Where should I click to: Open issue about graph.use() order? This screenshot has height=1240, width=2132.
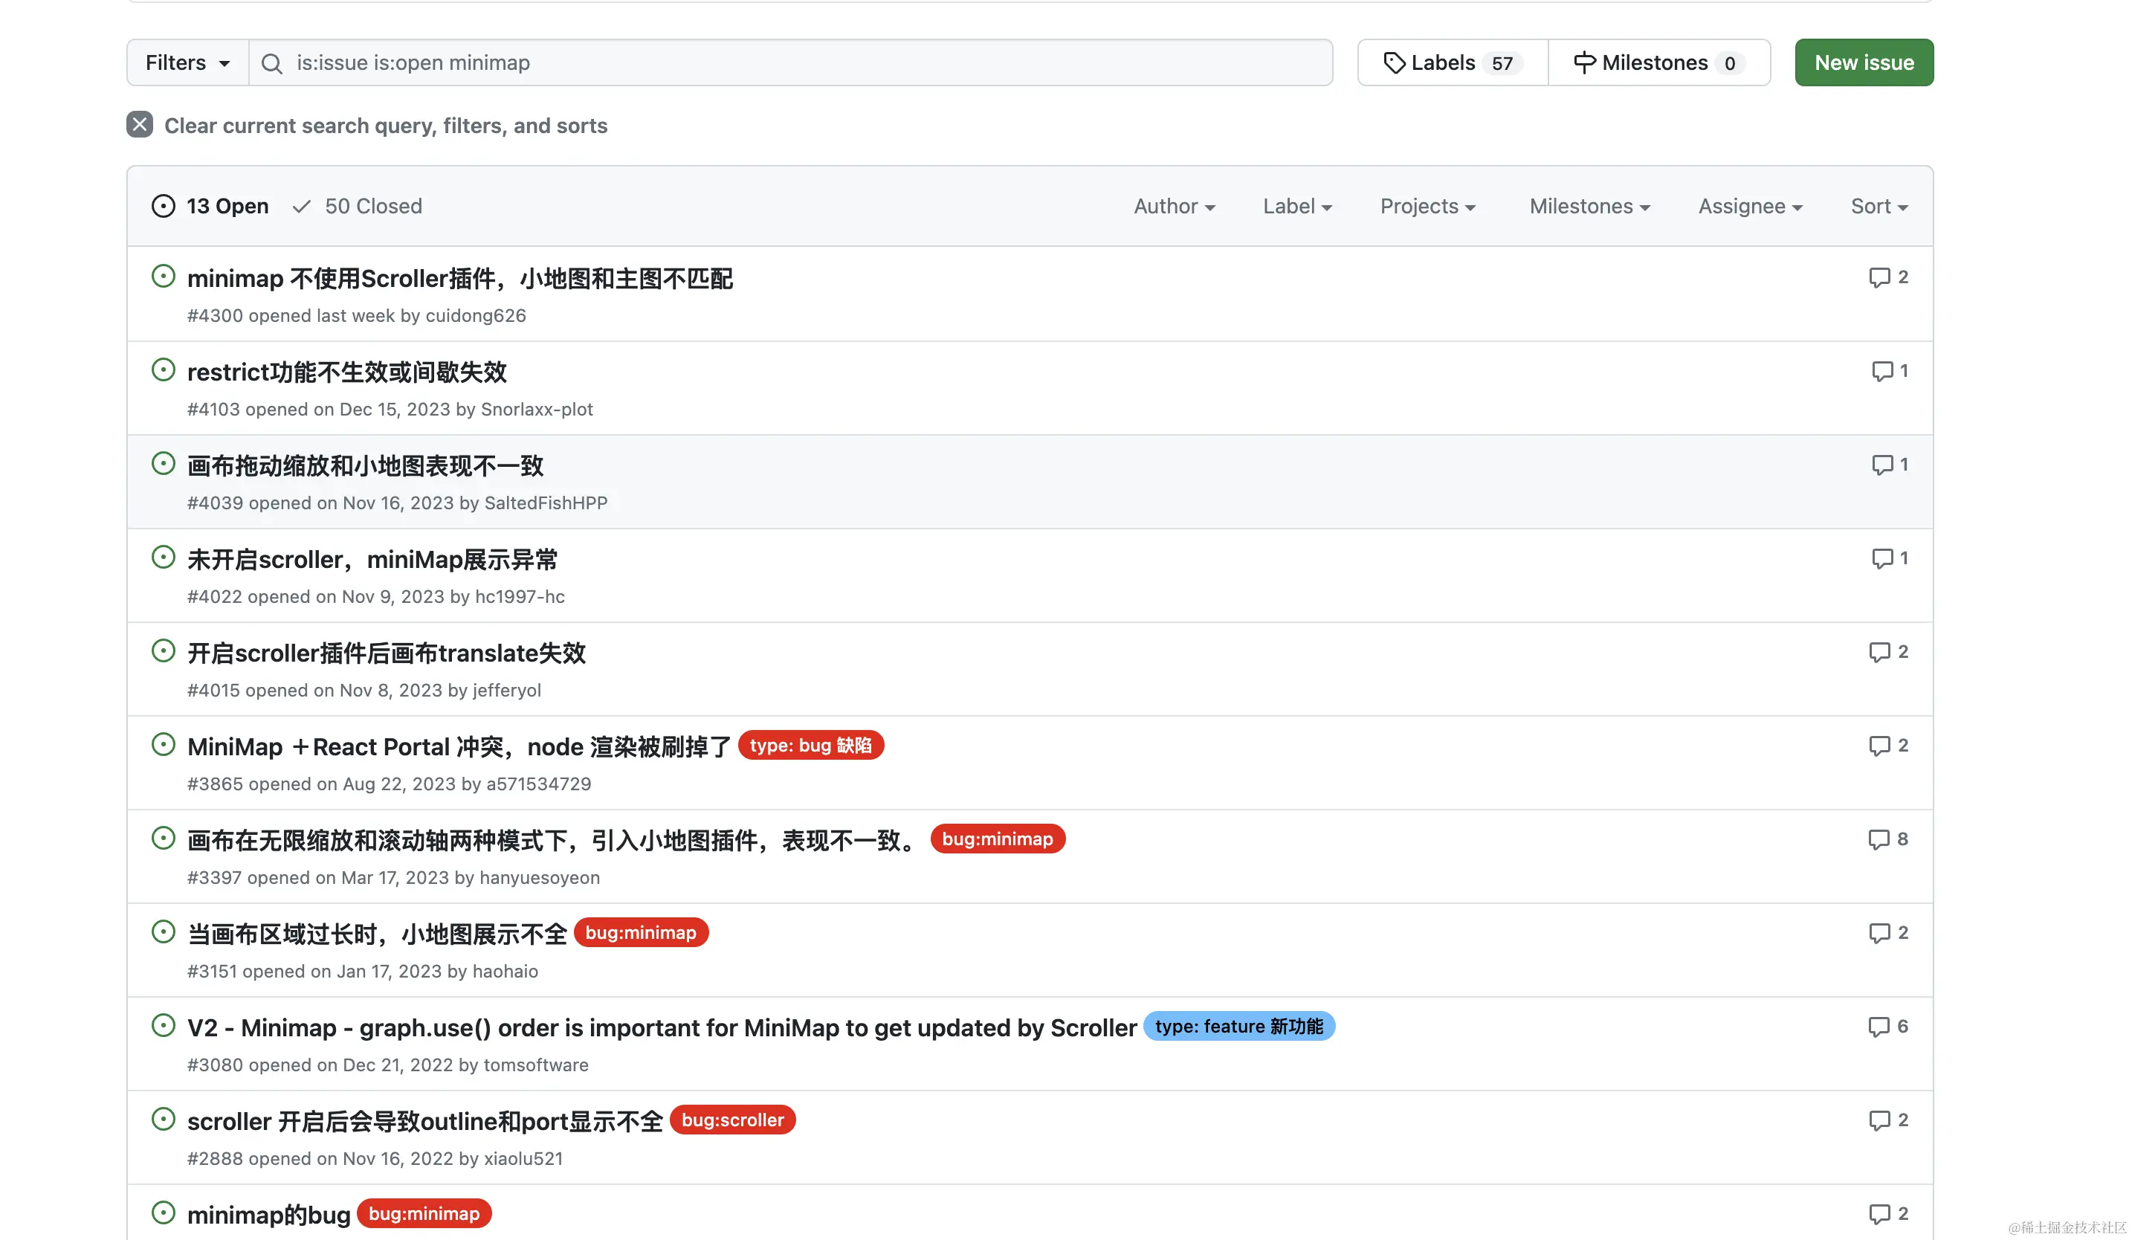pyautogui.click(x=661, y=1027)
